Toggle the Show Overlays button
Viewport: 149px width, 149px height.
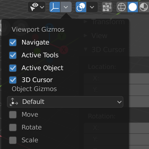click(81, 7)
